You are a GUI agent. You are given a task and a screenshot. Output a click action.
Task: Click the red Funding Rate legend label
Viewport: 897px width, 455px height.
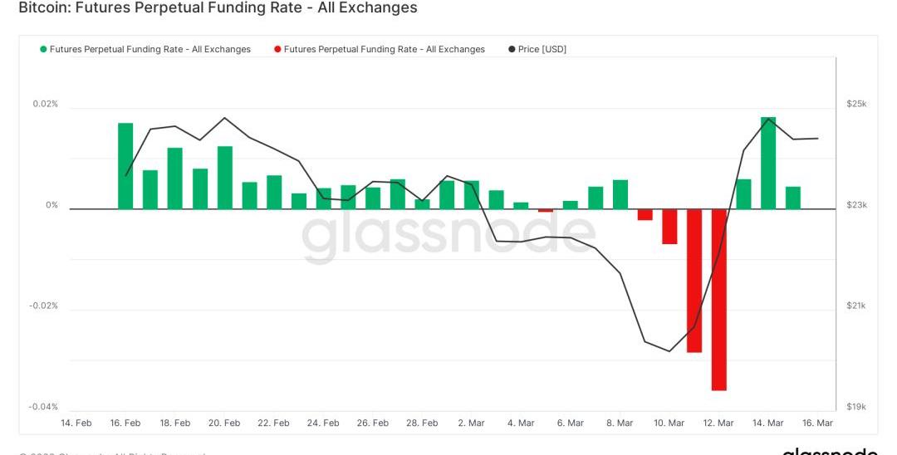384,50
